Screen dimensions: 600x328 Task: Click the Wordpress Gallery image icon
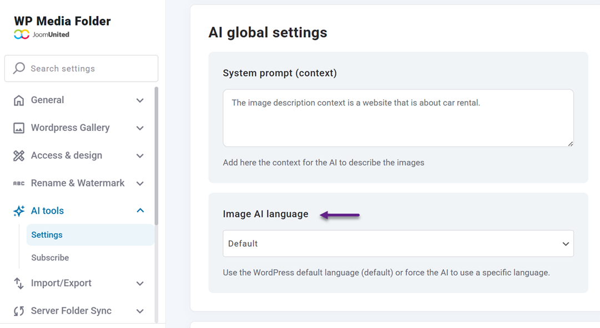click(18, 128)
